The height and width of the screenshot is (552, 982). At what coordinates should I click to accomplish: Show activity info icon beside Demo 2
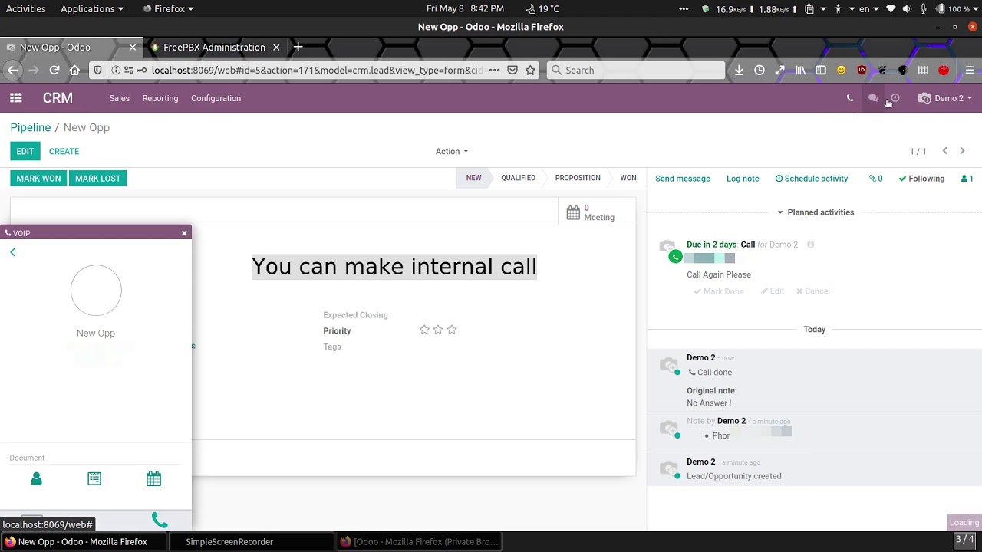click(x=810, y=245)
